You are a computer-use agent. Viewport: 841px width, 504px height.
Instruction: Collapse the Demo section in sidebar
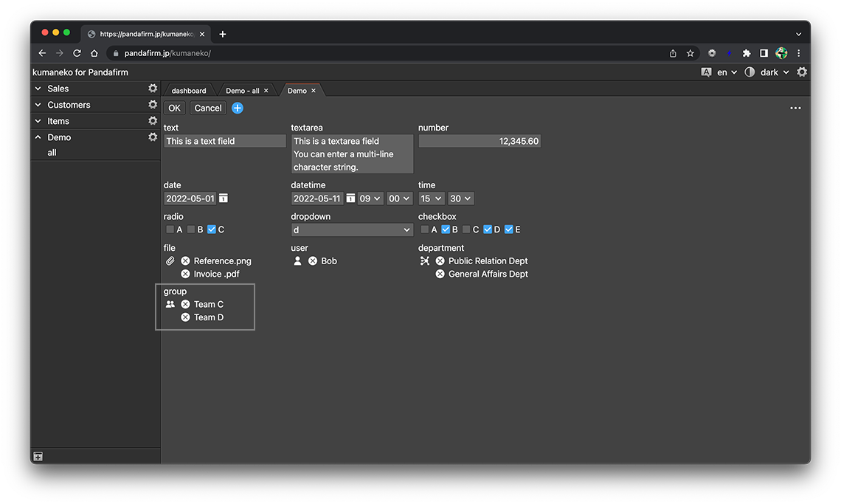coord(38,137)
